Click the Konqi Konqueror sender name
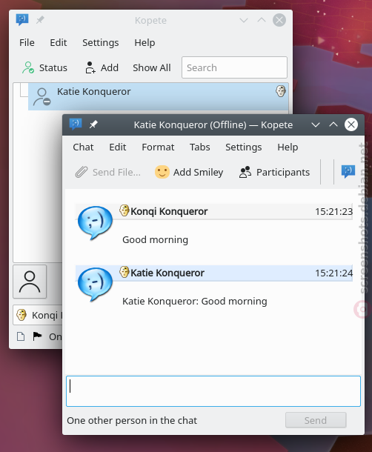Image resolution: width=372 pixels, height=452 pixels. pyautogui.click(x=169, y=211)
